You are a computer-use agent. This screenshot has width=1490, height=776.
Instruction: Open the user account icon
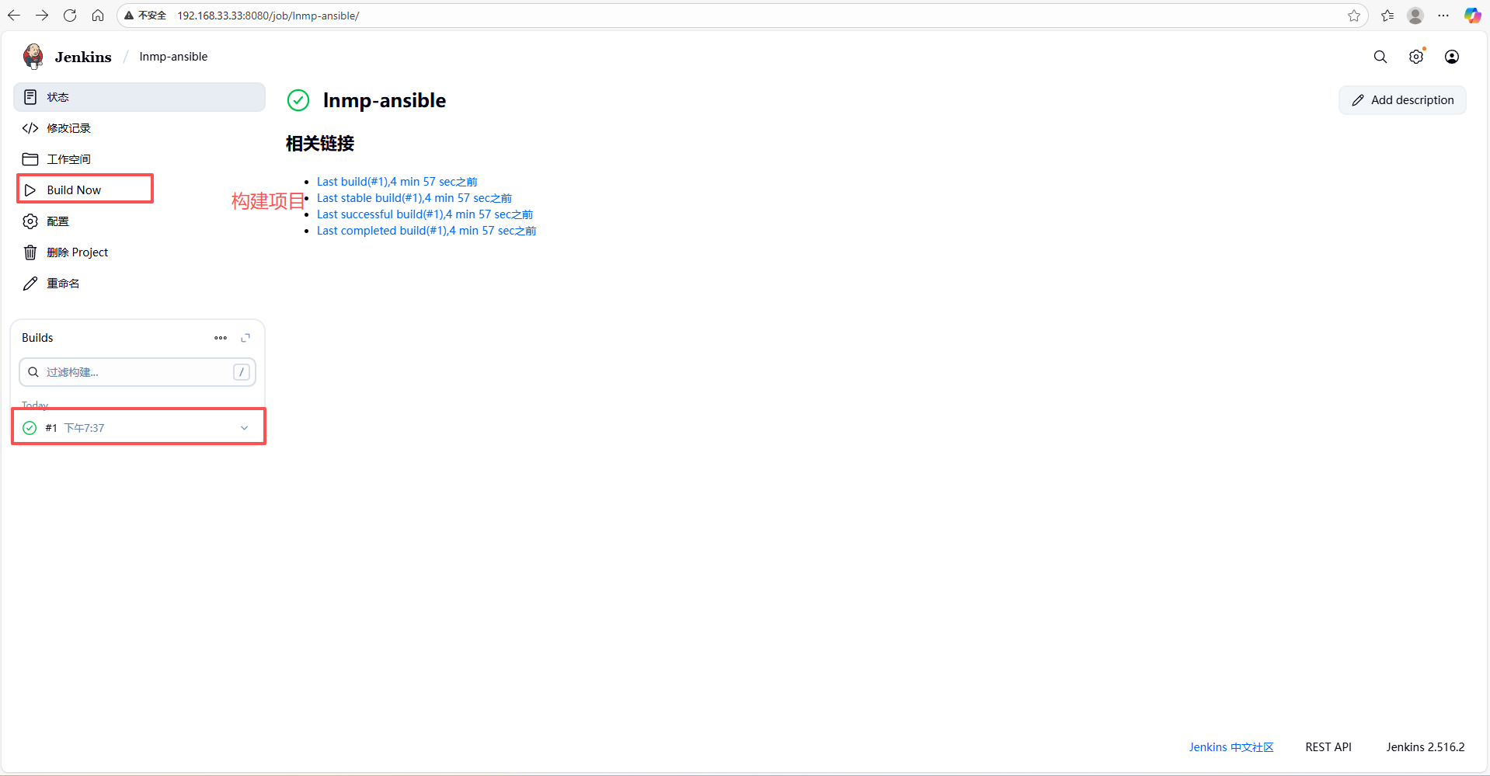pos(1452,57)
